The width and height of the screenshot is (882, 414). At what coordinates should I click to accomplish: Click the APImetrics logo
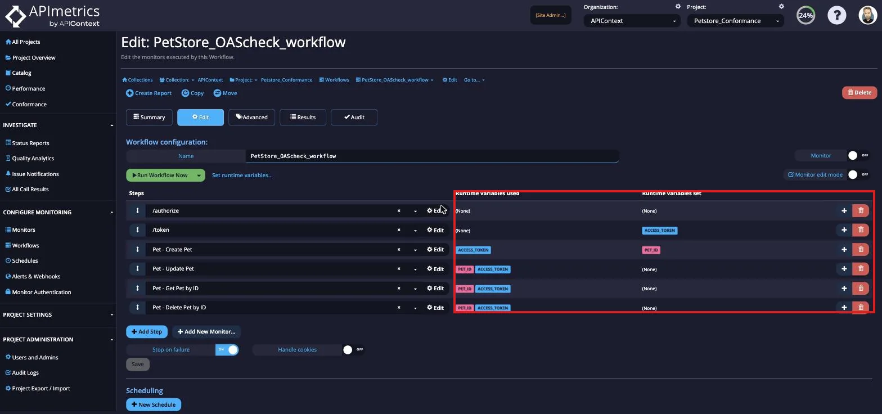52,16
